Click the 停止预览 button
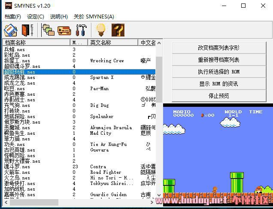Viewport: 273px width, 209px height. click(x=219, y=96)
